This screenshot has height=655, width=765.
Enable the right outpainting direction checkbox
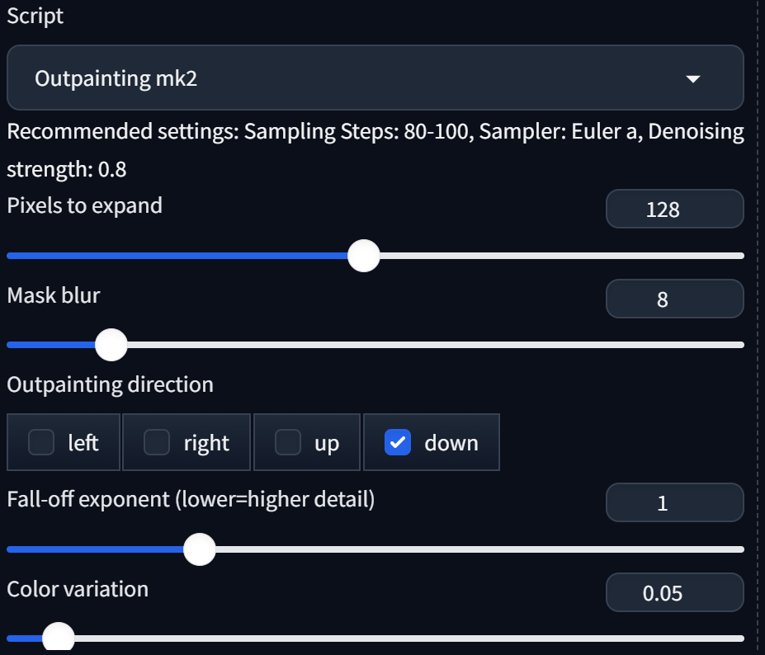click(x=157, y=443)
